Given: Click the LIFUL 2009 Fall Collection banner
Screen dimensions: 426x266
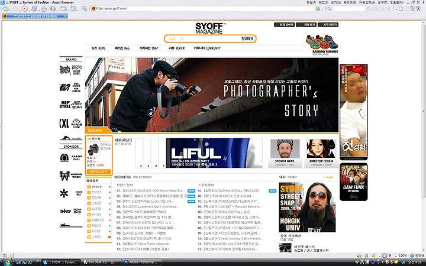Looking at the screenshot, I should click(x=214, y=153).
